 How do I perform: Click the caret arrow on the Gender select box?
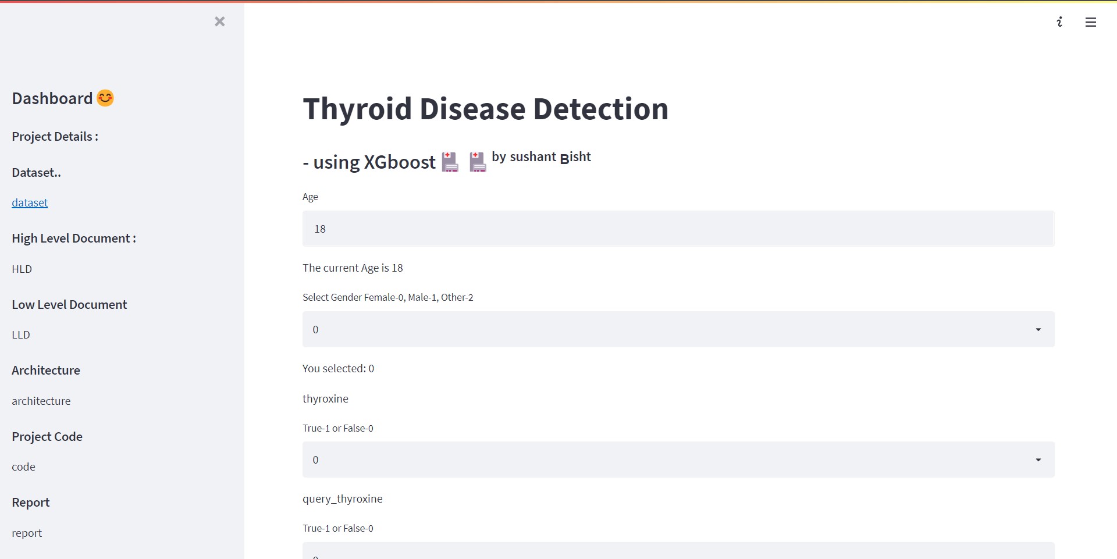coord(1039,329)
